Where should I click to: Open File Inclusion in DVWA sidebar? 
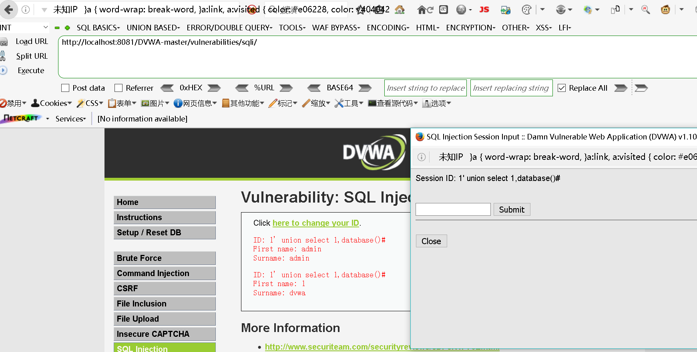165,304
